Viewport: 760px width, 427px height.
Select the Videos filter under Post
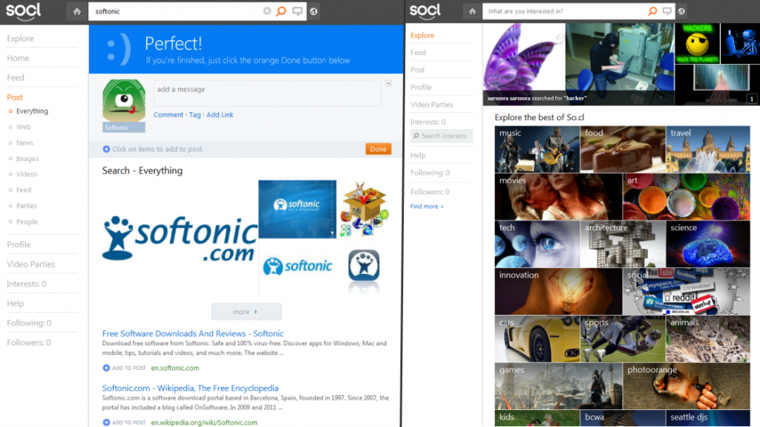coord(27,174)
